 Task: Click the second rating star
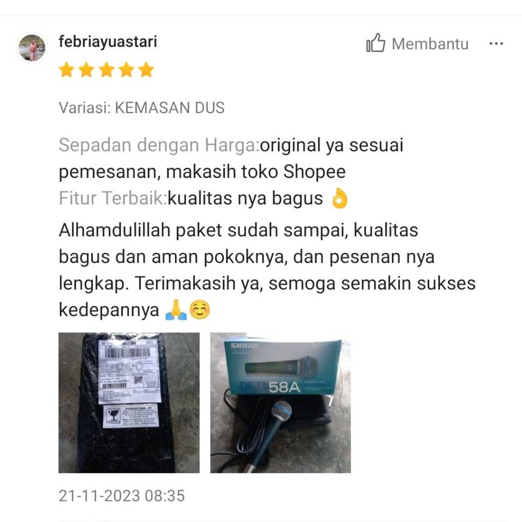87,70
